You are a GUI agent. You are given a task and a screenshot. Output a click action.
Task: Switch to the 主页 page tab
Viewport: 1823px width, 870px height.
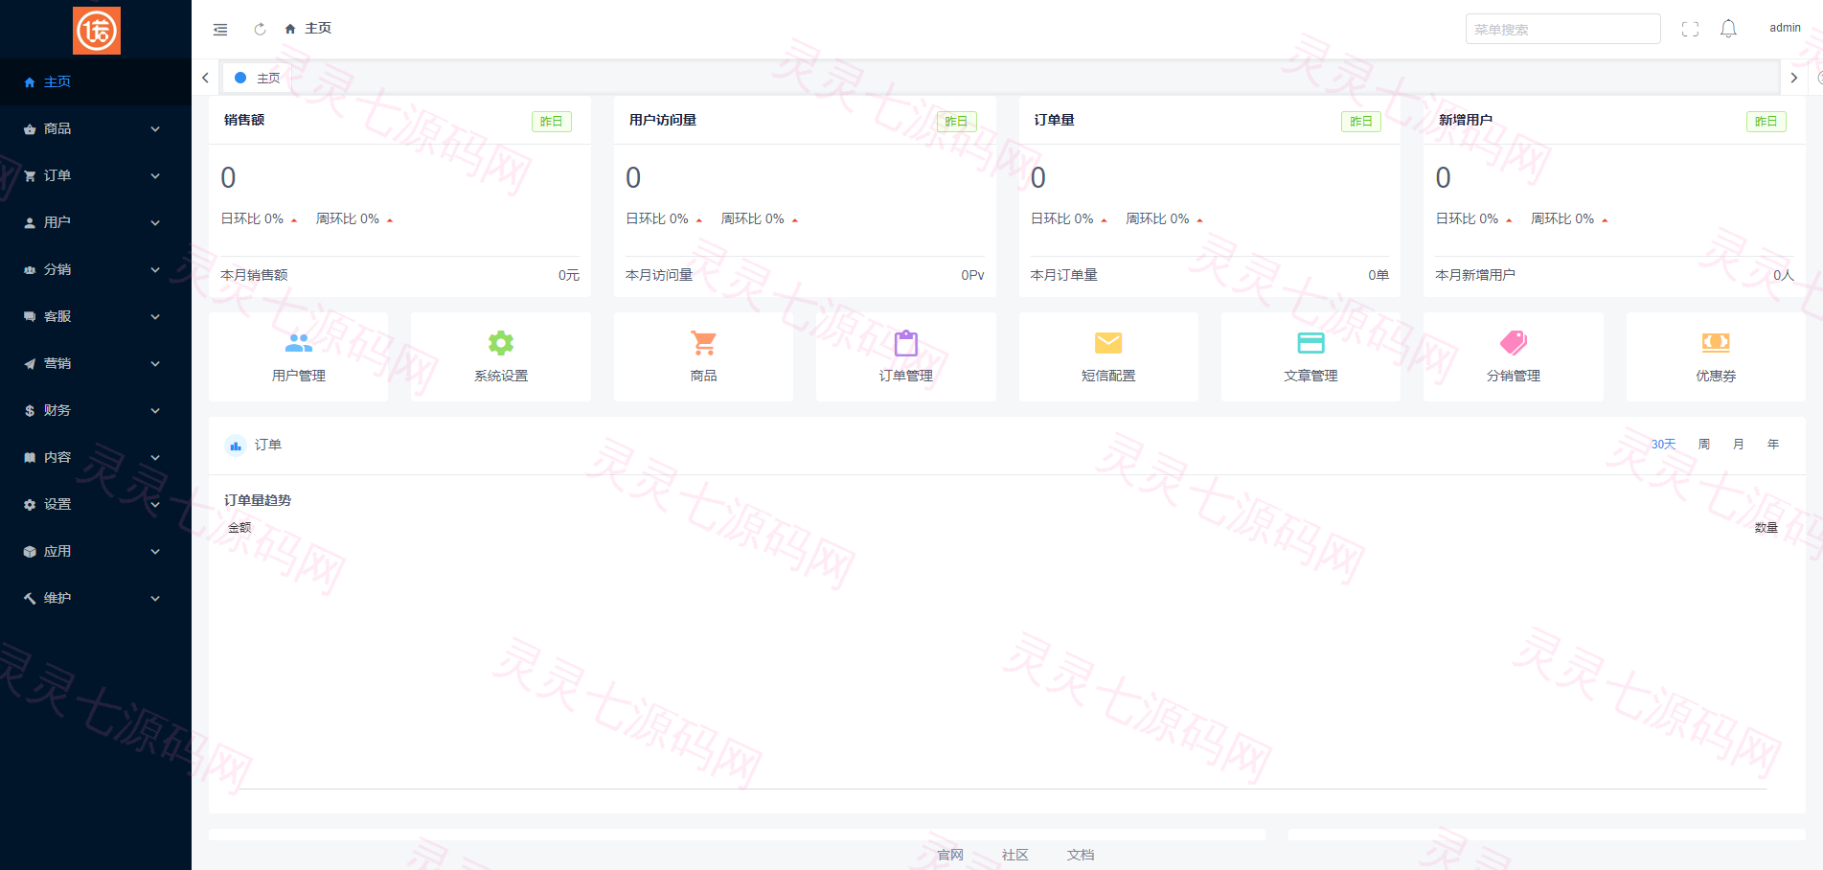coord(257,78)
